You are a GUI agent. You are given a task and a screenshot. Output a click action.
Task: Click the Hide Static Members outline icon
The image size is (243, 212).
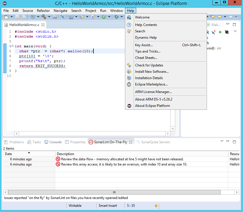[214, 32]
